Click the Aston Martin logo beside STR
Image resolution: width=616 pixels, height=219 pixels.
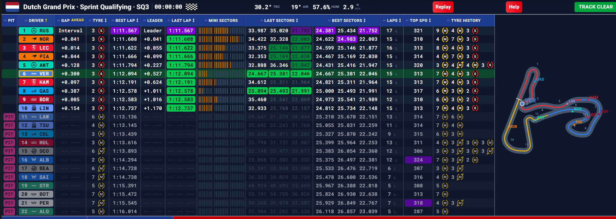pyautogui.click(x=34, y=186)
